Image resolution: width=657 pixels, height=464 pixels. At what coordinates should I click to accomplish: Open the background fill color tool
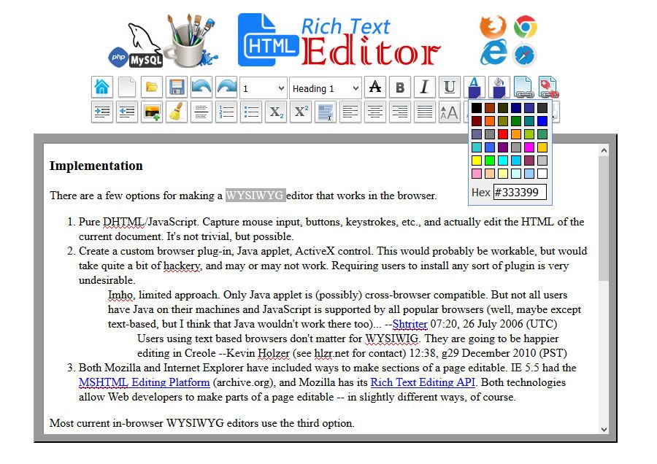coord(499,87)
